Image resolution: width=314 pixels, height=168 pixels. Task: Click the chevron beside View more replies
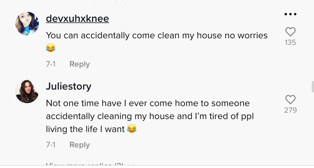[131, 165]
